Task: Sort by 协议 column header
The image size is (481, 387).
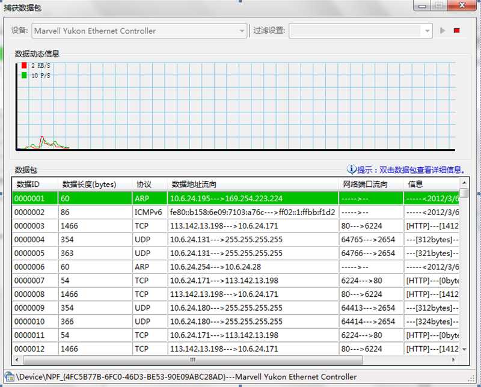Action: [150, 184]
